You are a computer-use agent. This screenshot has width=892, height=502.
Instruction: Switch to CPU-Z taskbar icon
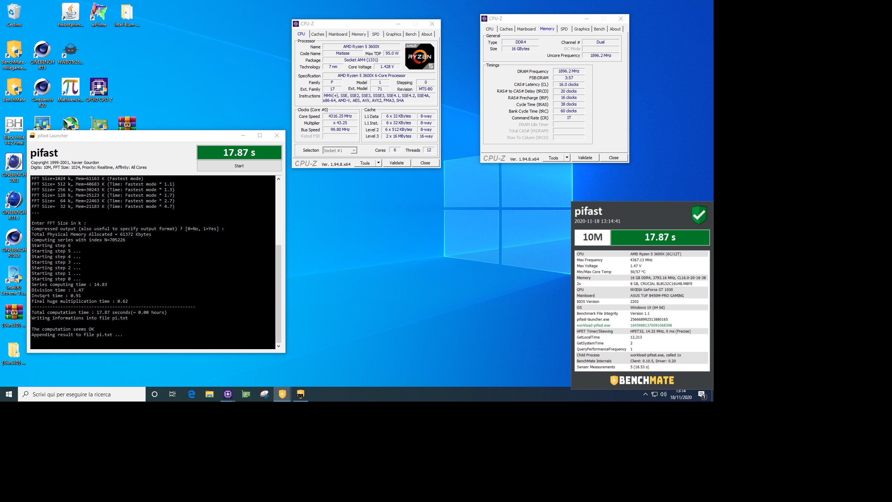pos(228,394)
